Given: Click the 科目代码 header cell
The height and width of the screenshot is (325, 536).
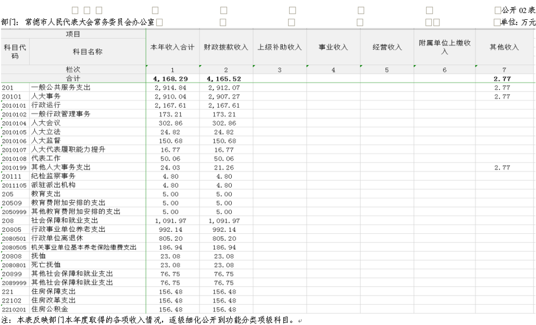Looking at the screenshot, I should [x=15, y=51].
